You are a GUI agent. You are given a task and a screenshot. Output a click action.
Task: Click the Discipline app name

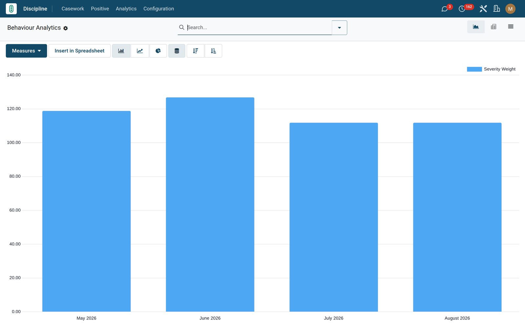(x=35, y=9)
